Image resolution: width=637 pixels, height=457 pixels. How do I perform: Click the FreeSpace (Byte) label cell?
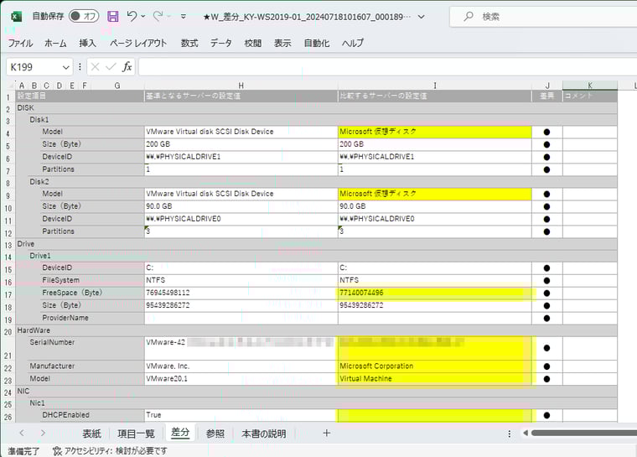92,293
